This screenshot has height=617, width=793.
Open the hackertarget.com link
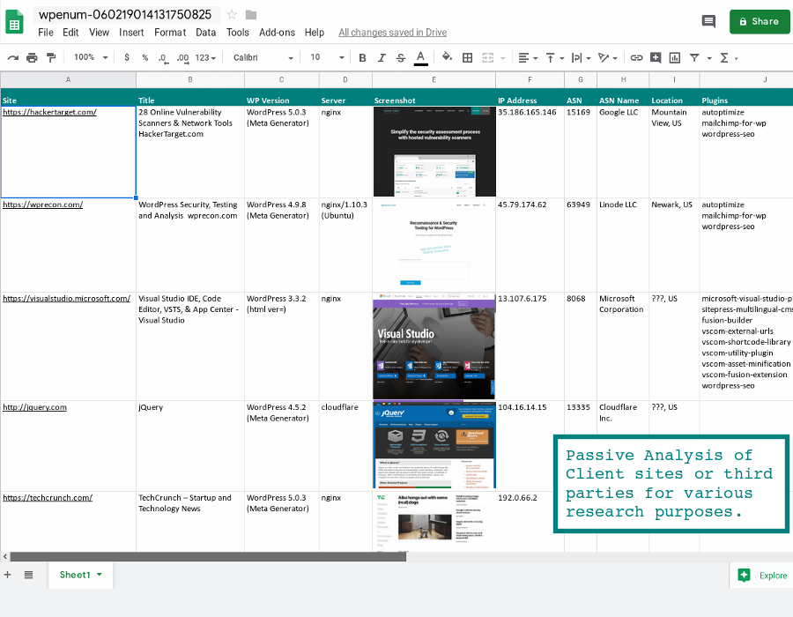click(49, 112)
